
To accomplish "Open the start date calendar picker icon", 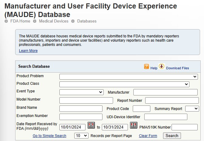I will (x=91, y=125).
